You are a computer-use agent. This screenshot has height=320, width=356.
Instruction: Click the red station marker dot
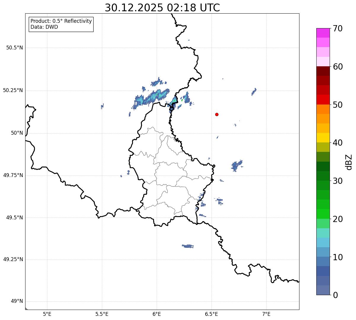tap(217, 114)
